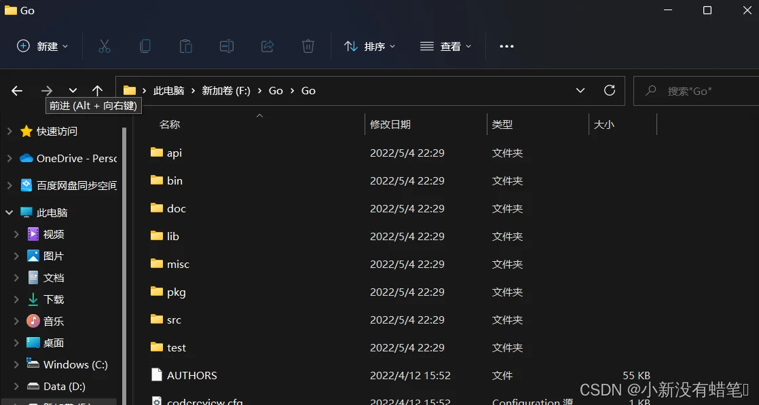Open the 排序 sort dropdown
This screenshot has width=759, height=405.
pos(370,46)
